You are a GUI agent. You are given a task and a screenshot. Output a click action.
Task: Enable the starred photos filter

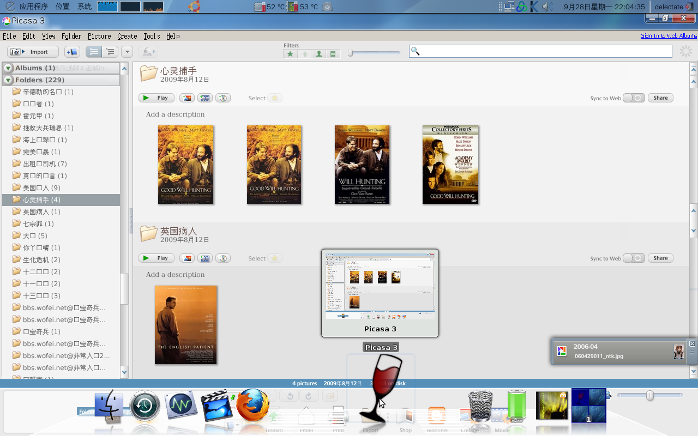click(x=290, y=54)
